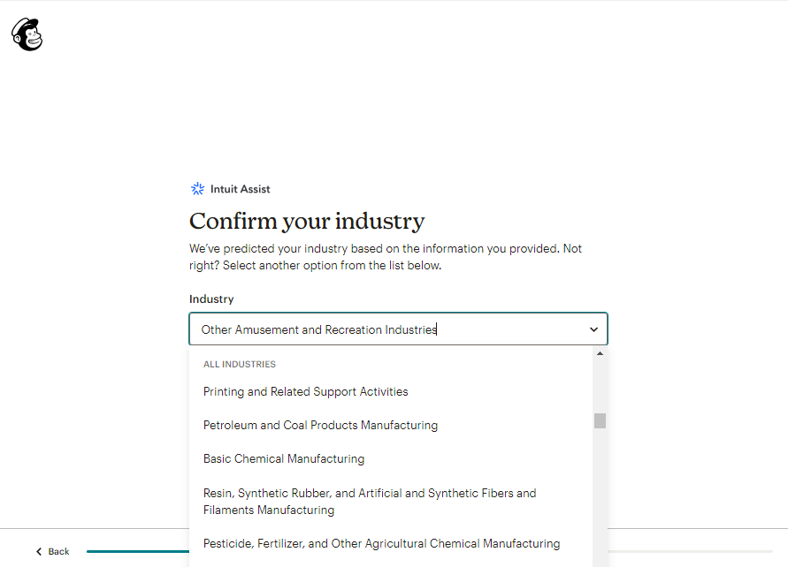Image resolution: width=788 pixels, height=567 pixels.
Task: Go back using the Back button
Action: 52,551
